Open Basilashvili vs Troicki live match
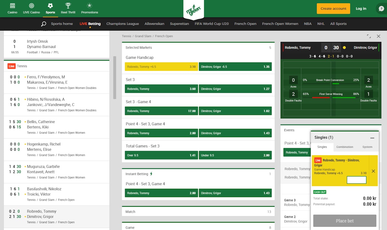This screenshot has width=387, height=230. (57, 194)
